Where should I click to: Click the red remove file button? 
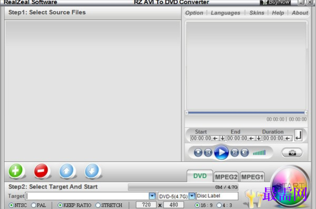41,171
